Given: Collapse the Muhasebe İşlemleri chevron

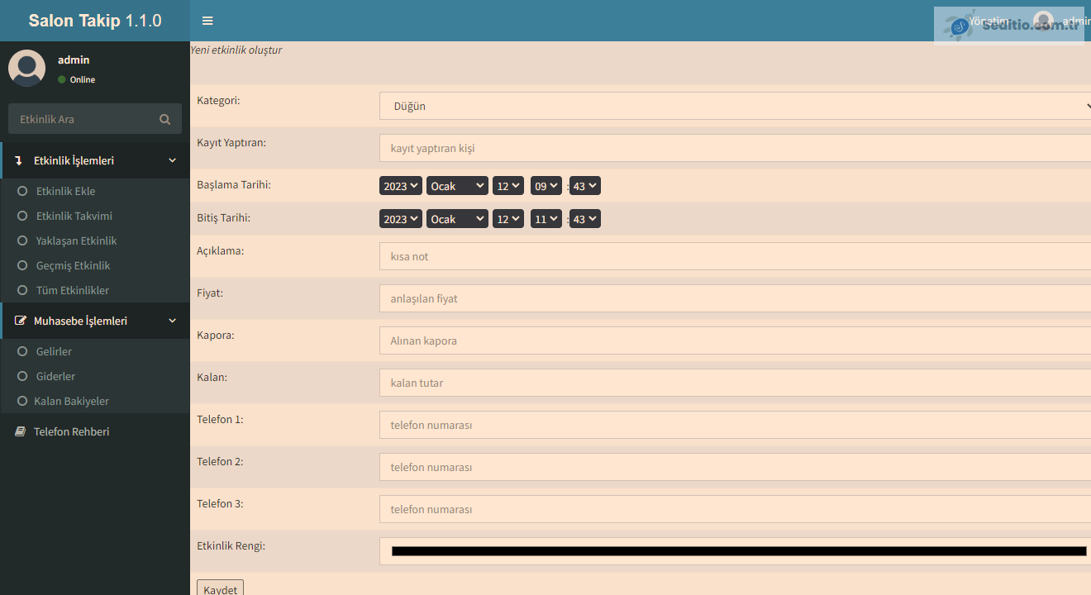Looking at the screenshot, I should click(x=172, y=321).
